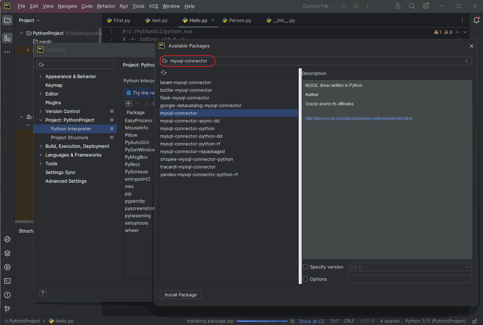Open the Structure tool window icon
Screen dimensions: 483x325
7,38
